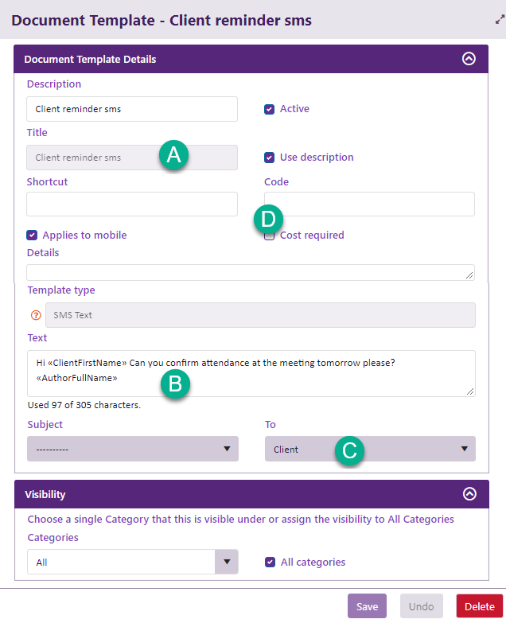Click into the Description input field

click(132, 109)
